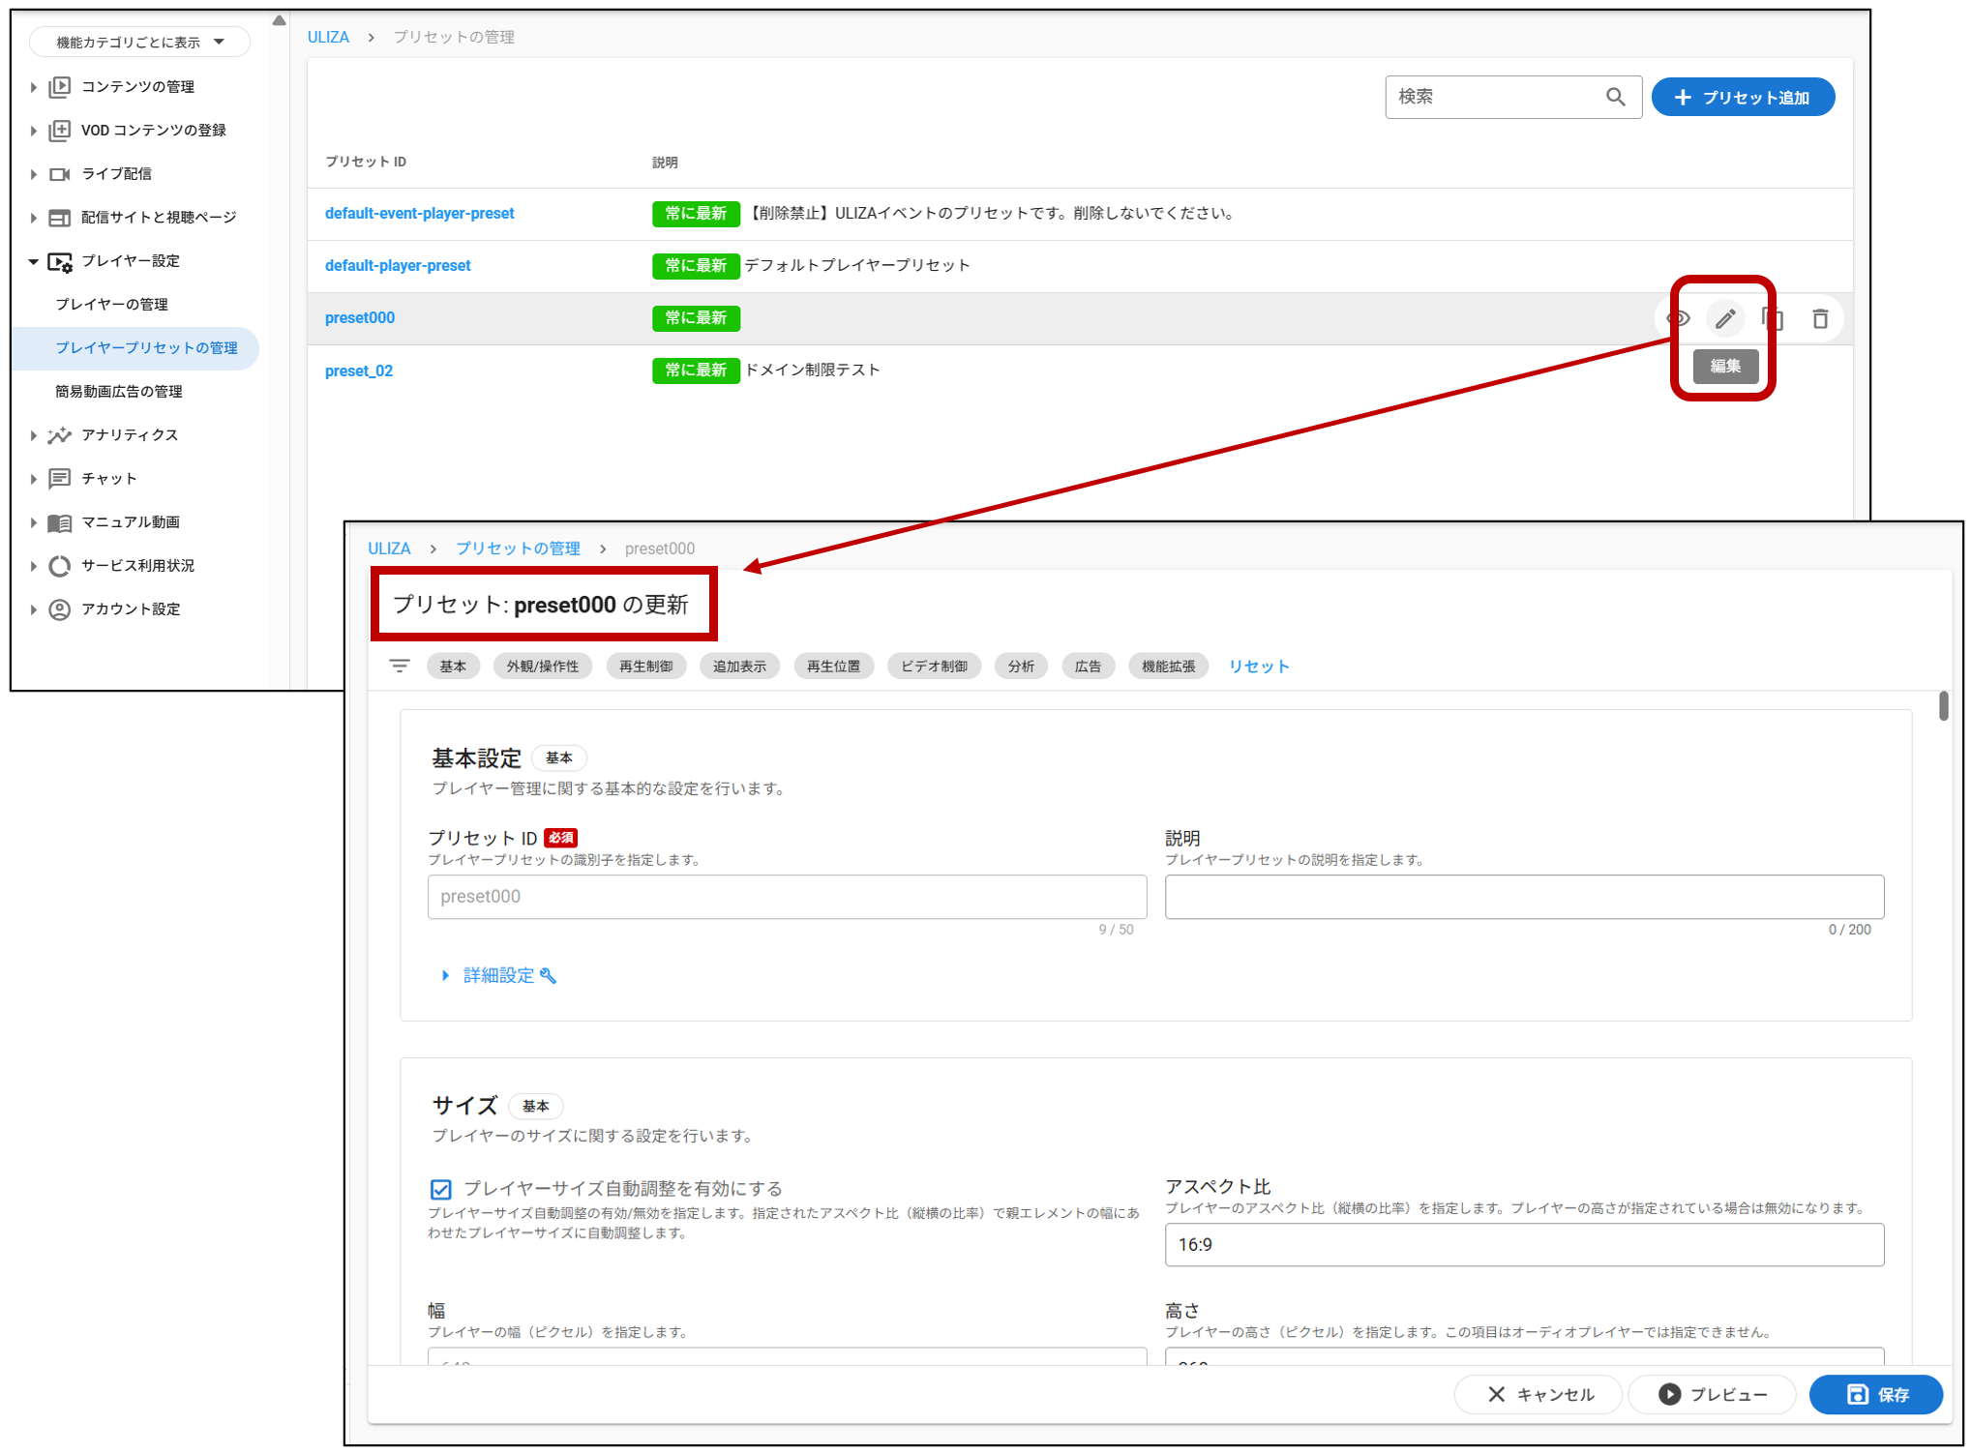Image resolution: width=1972 pixels, height=1454 pixels.
Task: Click the pencil edit icon for preset000
Action: [x=1725, y=318]
